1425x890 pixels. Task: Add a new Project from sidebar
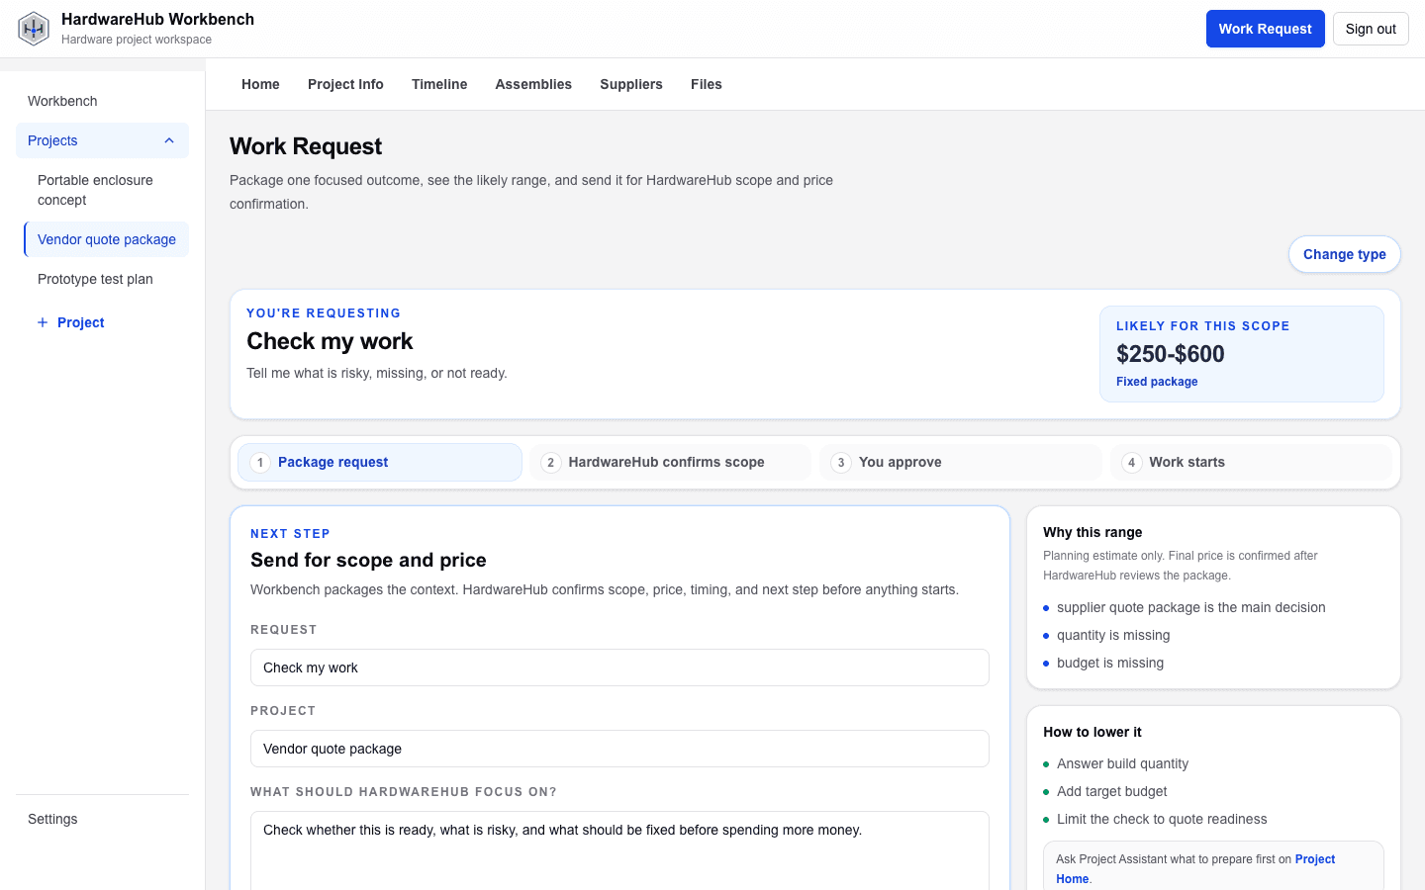coord(70,322)
